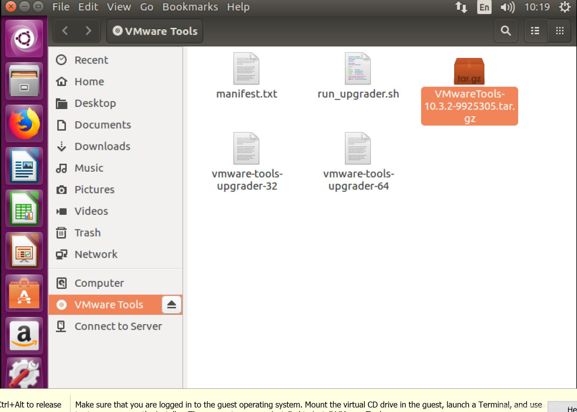Open the En keyboard language indicator
577x412 pixels.
(x=484, y=7)
